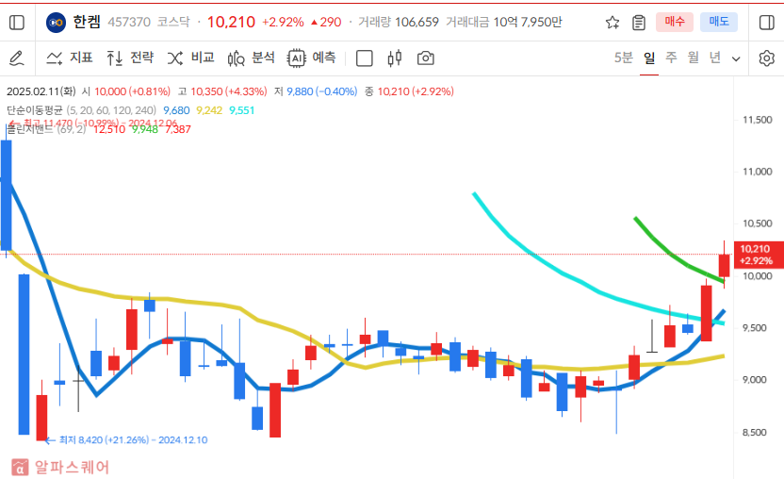Viewport: 784px width, 479px height.
Task: Click the 코스닥 market label
Action: [173, 22]
